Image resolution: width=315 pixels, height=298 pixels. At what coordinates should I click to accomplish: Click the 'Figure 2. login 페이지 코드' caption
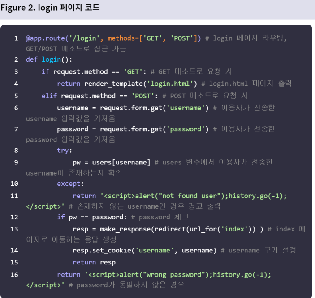pyautogui.click(x=50, y=8)
